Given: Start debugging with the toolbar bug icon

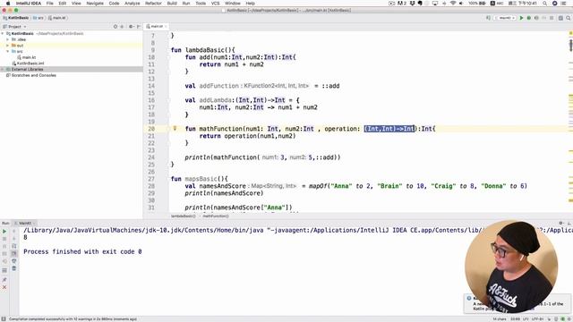Looking at the screenshot, I should [x=529, y=18].
